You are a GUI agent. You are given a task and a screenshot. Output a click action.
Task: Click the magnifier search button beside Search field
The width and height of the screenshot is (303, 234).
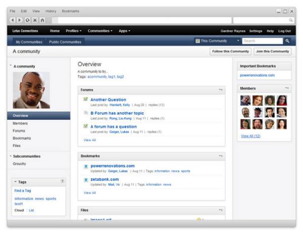point(287,41)
